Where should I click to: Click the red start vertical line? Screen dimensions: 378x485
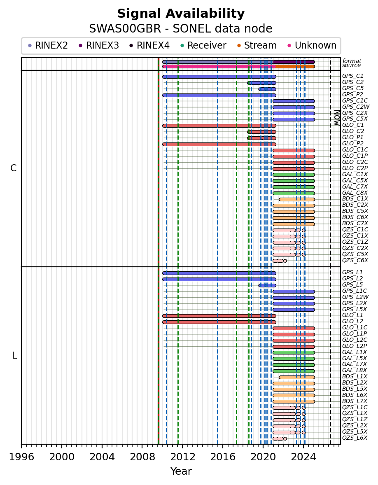tap(159, 251)
